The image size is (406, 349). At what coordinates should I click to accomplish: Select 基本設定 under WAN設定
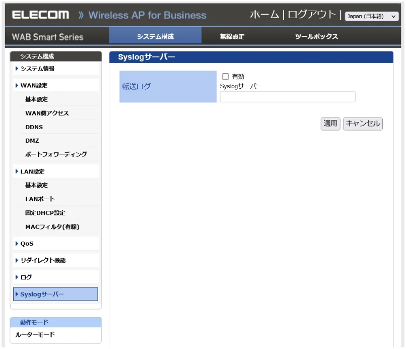tap(36, 99)
